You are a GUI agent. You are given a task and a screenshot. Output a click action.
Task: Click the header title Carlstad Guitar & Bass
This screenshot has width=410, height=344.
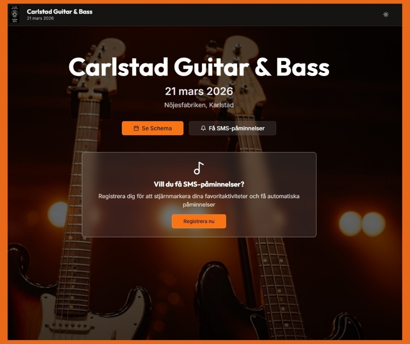[60, 11]
